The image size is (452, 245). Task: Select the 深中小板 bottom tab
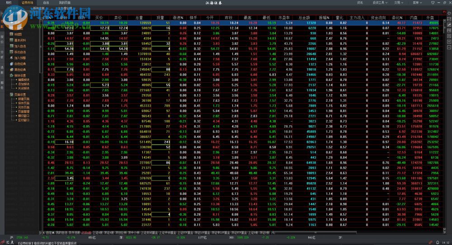click(134, 233)
